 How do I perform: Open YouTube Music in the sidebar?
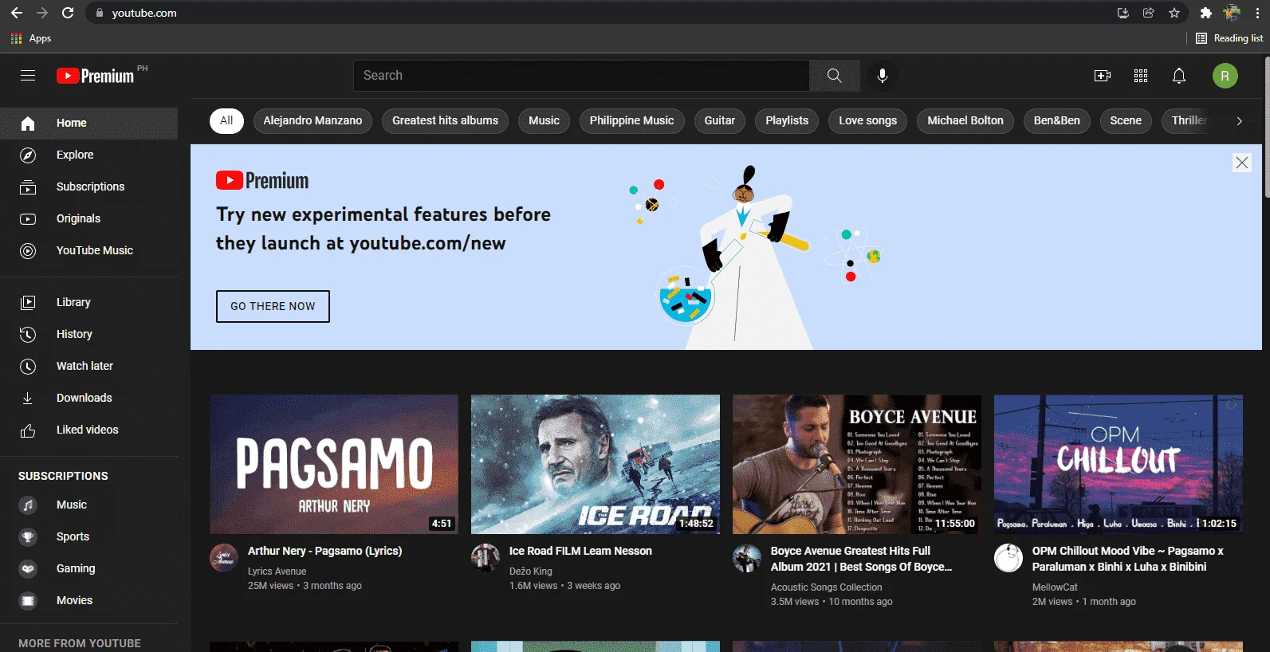click(89, 251)
